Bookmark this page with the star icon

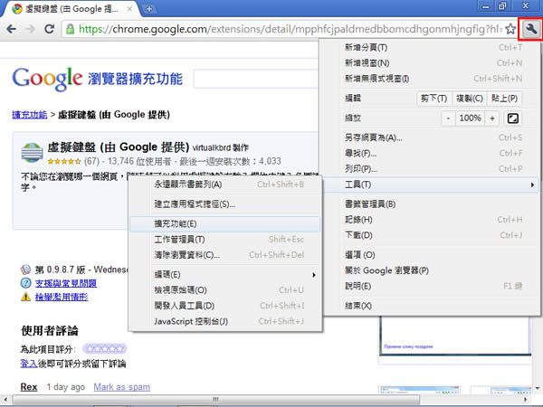tap(510, 29)
